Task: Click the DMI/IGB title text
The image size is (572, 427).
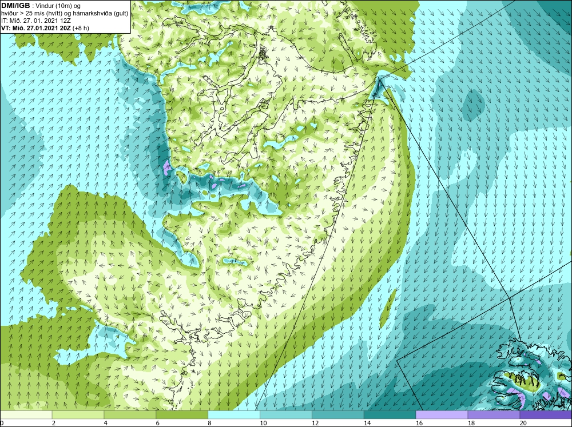Action: pos(15,6)
